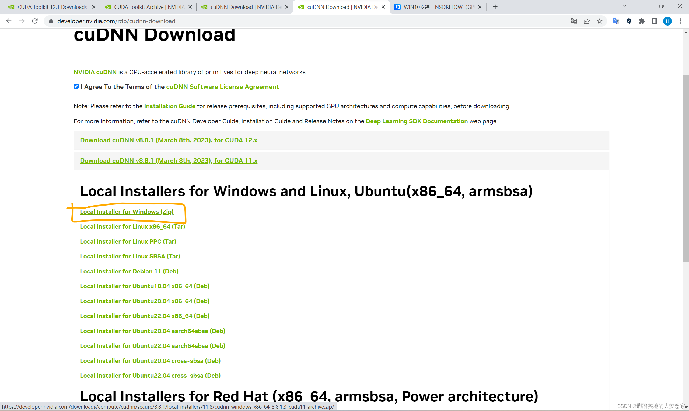Switch to CUDA Toolkit Archive tab
Image resolution: width=689 pixels, height=411 pixels.
point(149,7)
